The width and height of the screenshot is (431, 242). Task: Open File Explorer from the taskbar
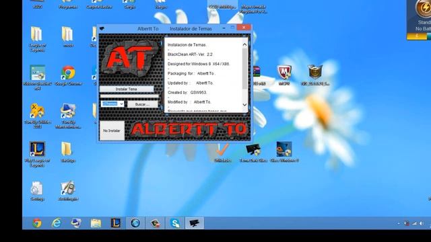coord(96,223)
